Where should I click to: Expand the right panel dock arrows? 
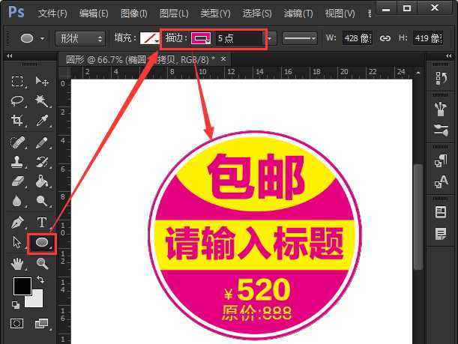pos(449,55)
